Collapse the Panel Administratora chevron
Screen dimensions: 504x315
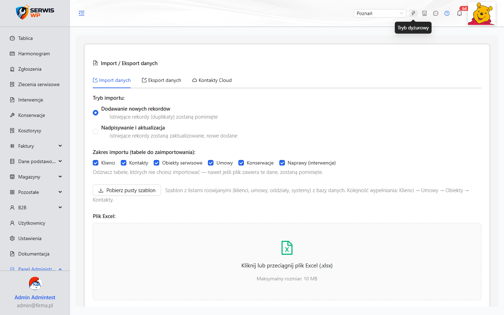[x=60, y=269]
